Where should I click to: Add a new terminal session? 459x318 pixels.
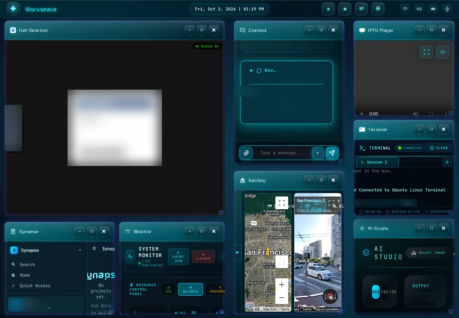(x=447, y=162)
